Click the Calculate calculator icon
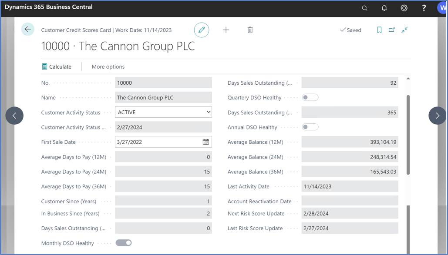Image resolution: width=448 pixels, height=255 pixels. pyautogui.click(x=44, y=66)
